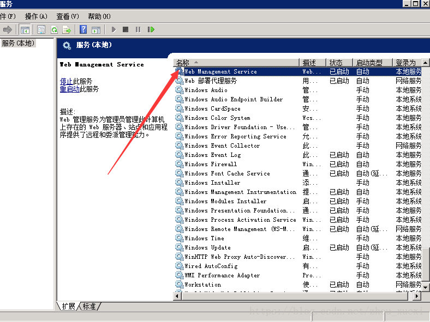Click the forward arrow toolbar icon
This screenshot has width=430, height=322.
click(x=8, y=29)
